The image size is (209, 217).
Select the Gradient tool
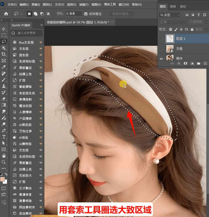point(4,105)
